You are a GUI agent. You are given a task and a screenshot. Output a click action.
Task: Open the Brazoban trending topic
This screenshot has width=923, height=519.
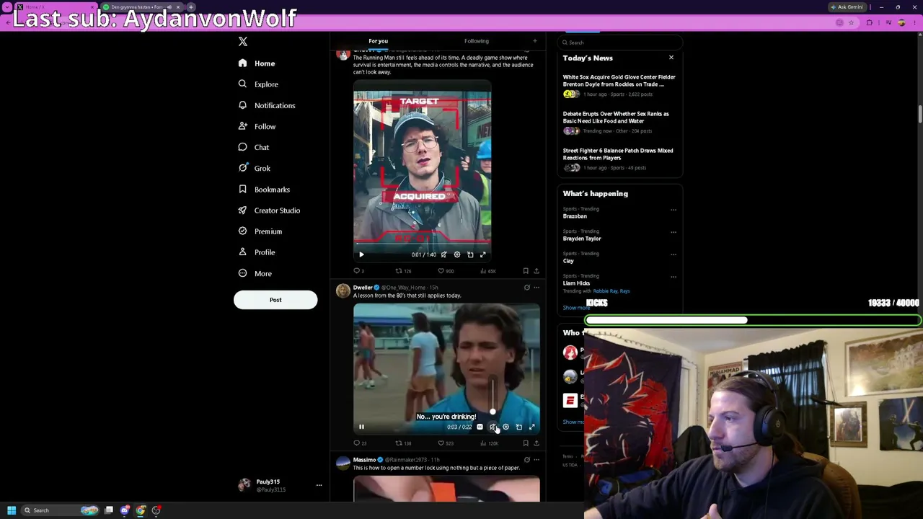(x=575, y=216)
